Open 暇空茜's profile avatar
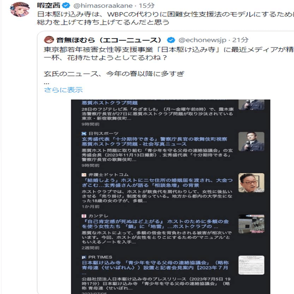294x294 pixels. [x=20, y=9]
